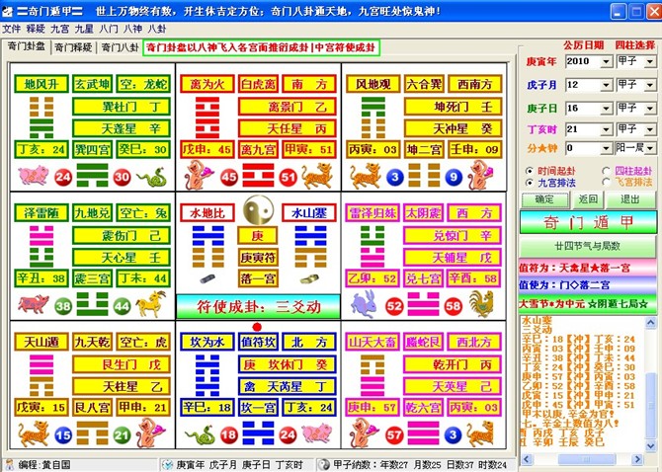Open the 九星 menu
Screen dimensions: 662x472
(84, 29)
